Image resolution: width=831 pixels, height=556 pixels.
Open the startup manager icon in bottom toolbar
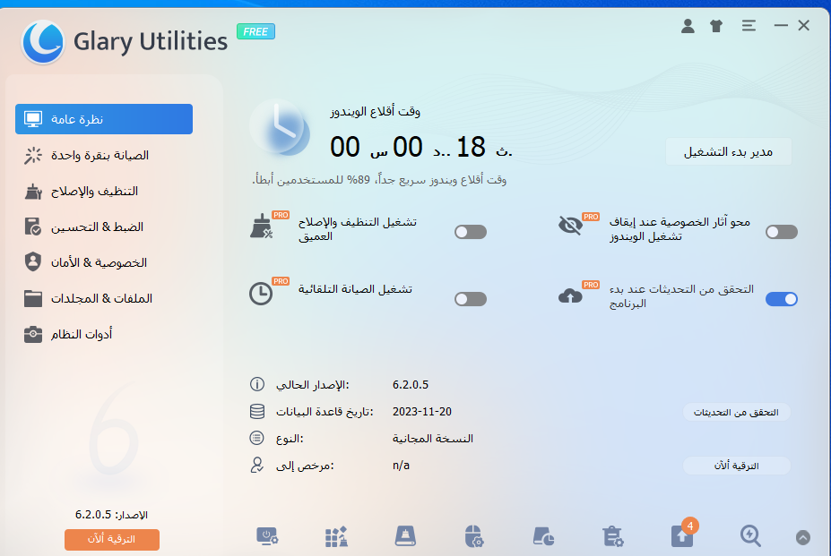click(x=268, y=536)
